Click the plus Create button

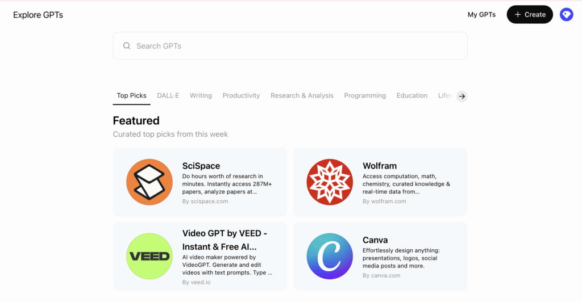point(530,14)
